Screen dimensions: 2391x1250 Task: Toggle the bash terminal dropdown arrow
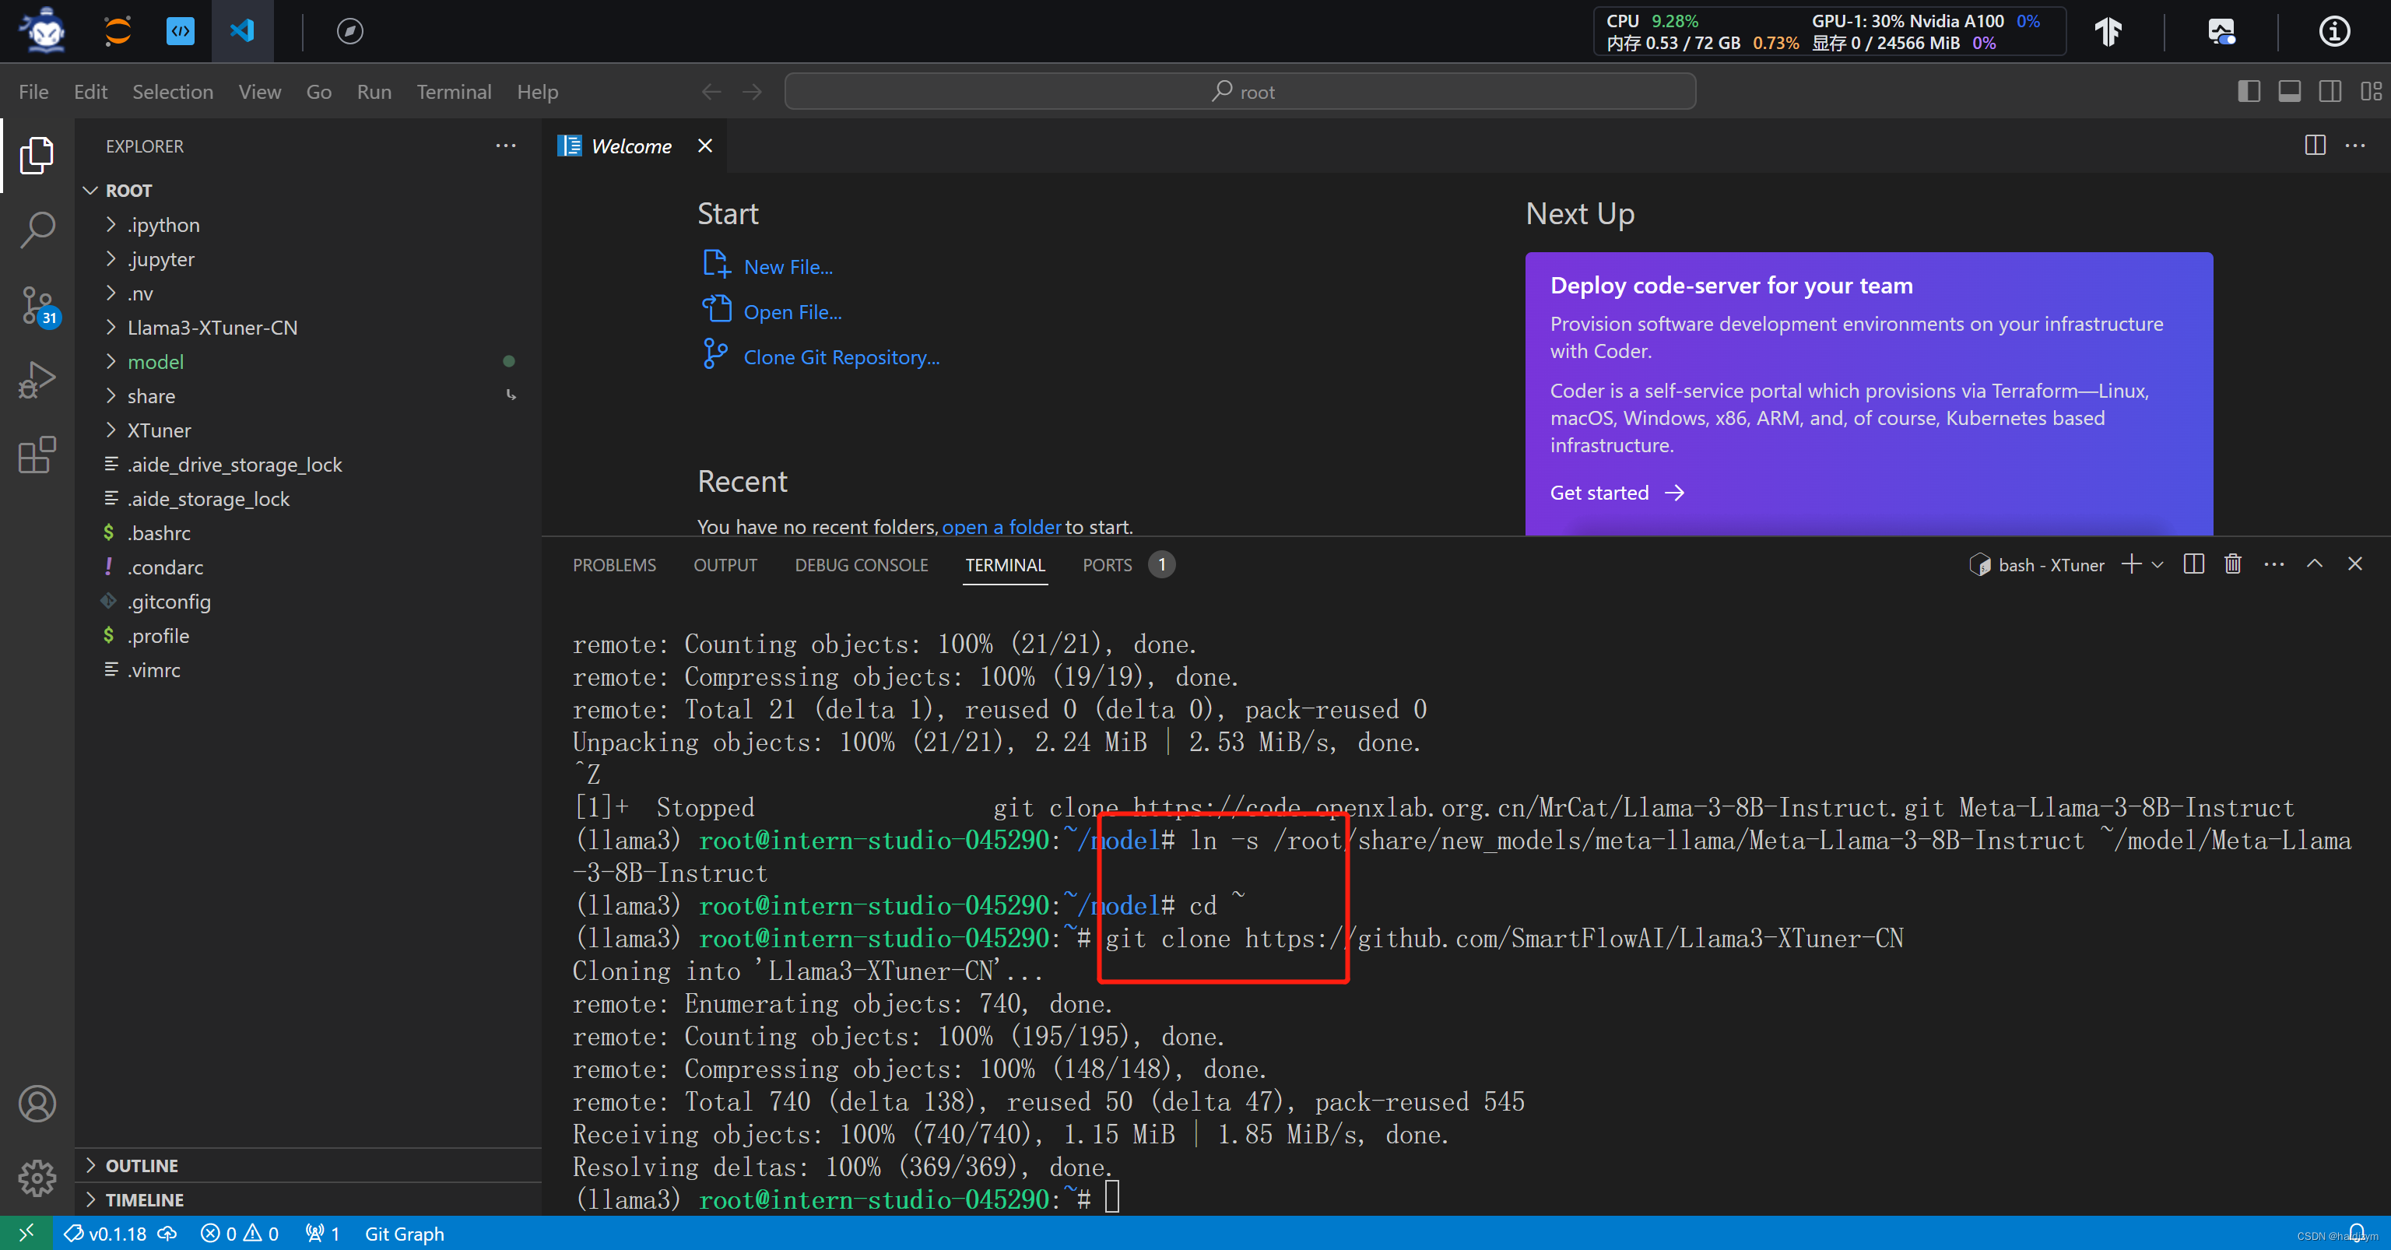2154,565
